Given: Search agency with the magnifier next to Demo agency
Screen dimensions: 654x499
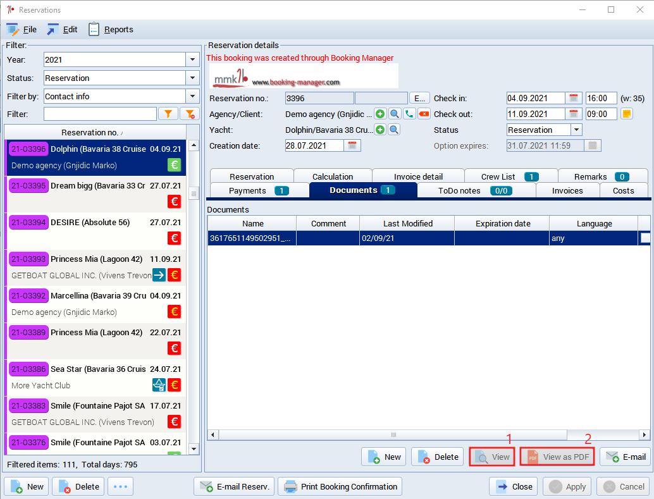Looking at the screenshot, I should (x=394, y=114).
